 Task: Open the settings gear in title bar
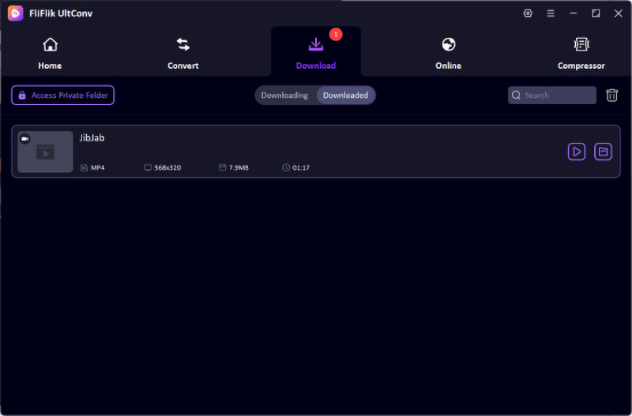528,13
